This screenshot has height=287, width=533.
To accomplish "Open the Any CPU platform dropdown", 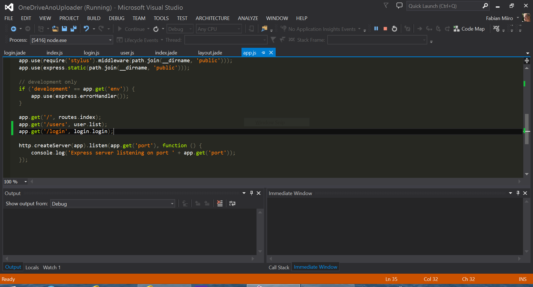I will [x=219, y=29].
